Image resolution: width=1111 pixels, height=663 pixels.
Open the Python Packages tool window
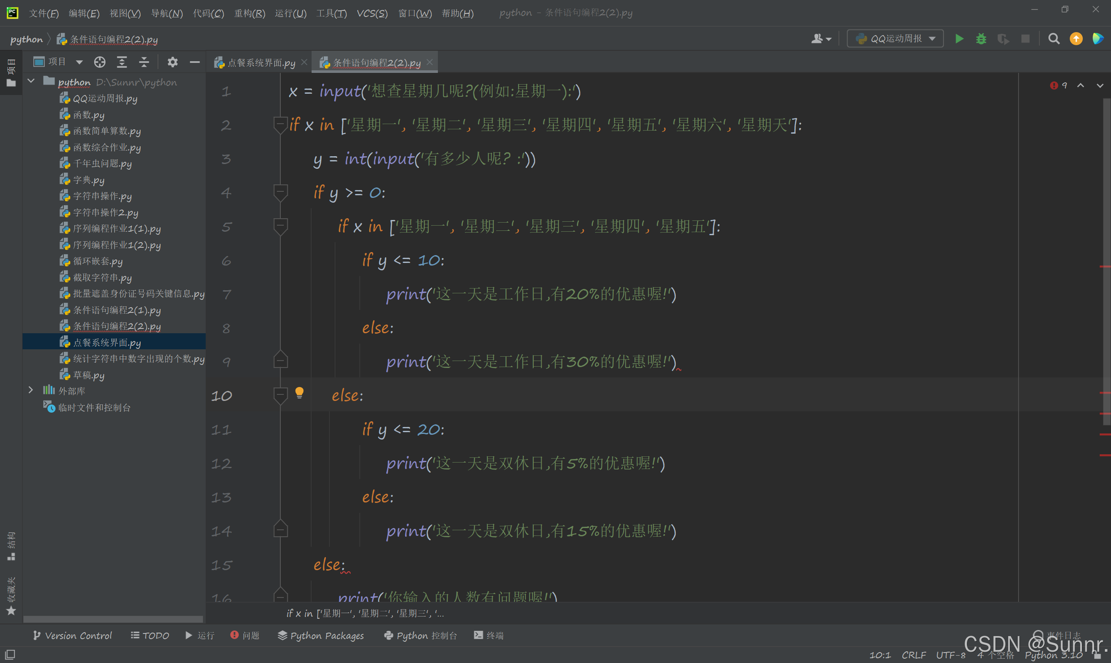pos(321,635)
